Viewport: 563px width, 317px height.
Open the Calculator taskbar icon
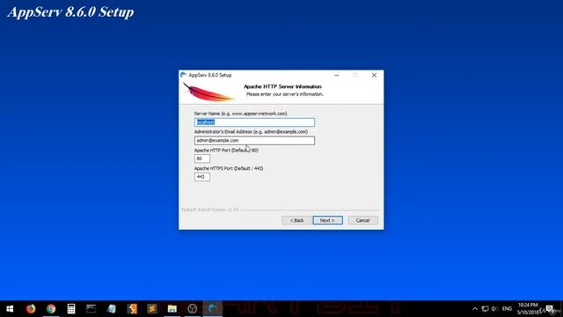(71, 309)
